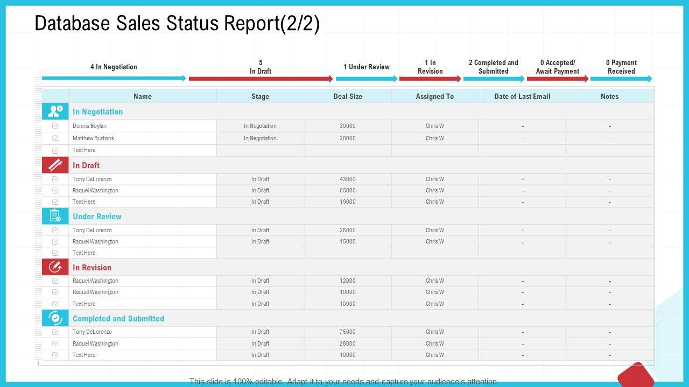This screenshot has width=689, height=387.
Task: Select the Assigned To column header
Action: [435, 96]
